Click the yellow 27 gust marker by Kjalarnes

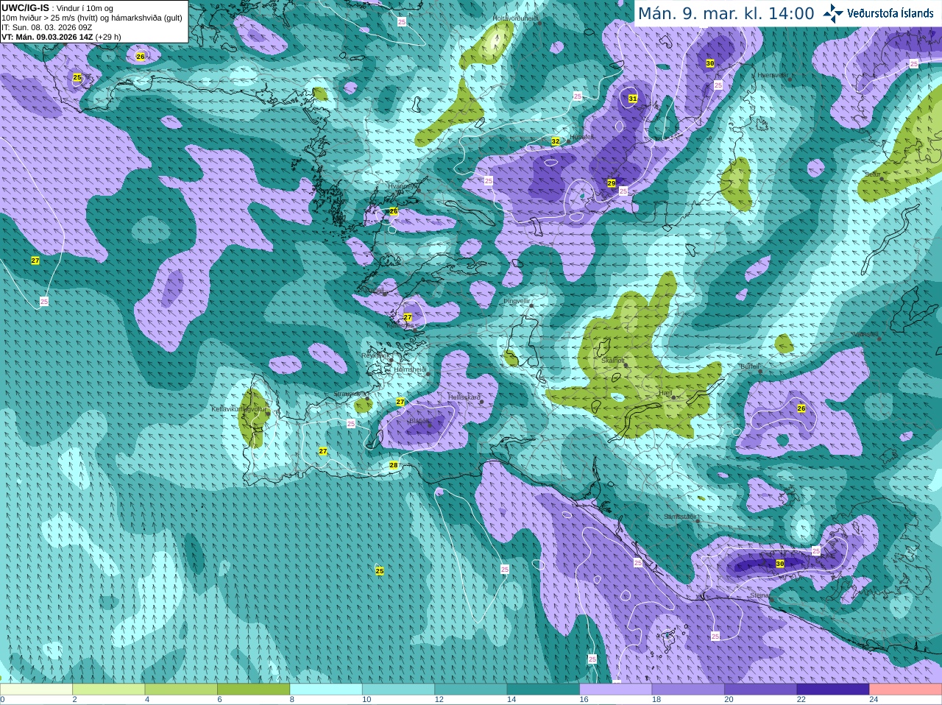point(408,317)
